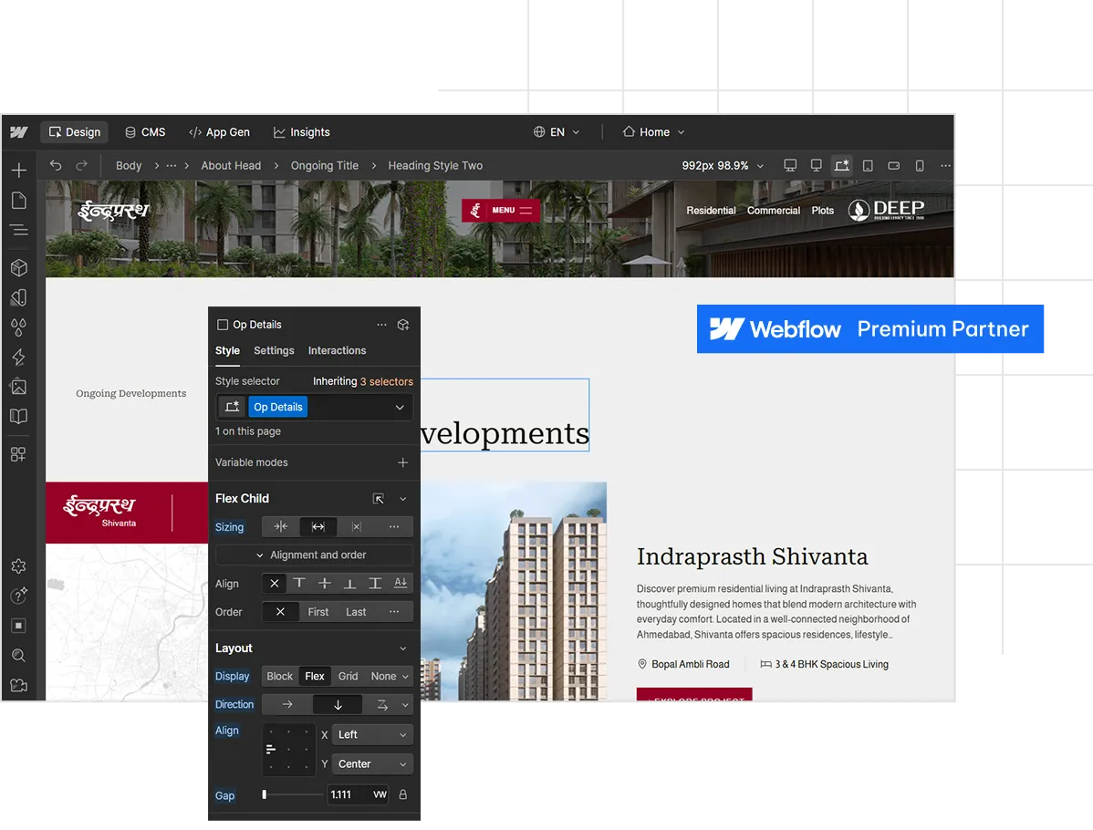Image resolution: width=1093 pixels, height=830 pixels.
Task: Set sizing to grow if possible
Action: (x=317, y=527)
